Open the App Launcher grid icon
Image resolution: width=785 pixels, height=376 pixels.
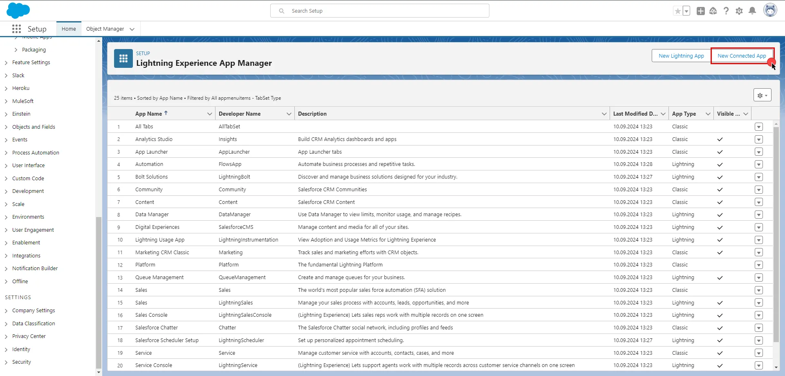coord(16,29)
